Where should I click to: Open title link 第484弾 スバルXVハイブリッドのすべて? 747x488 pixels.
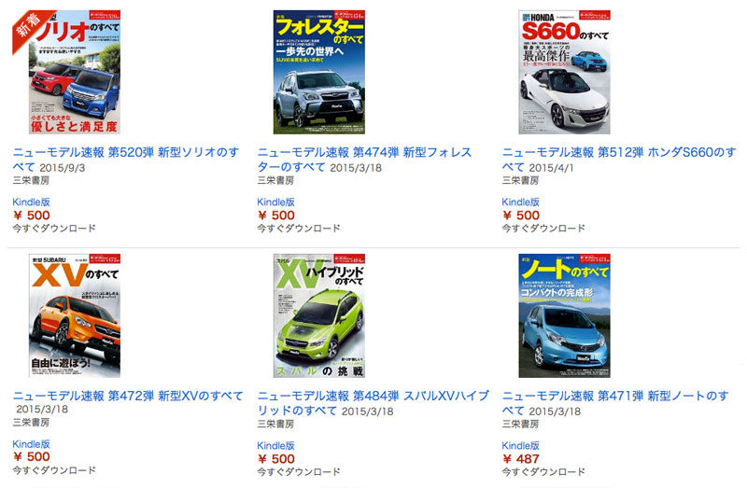point(373,403)
